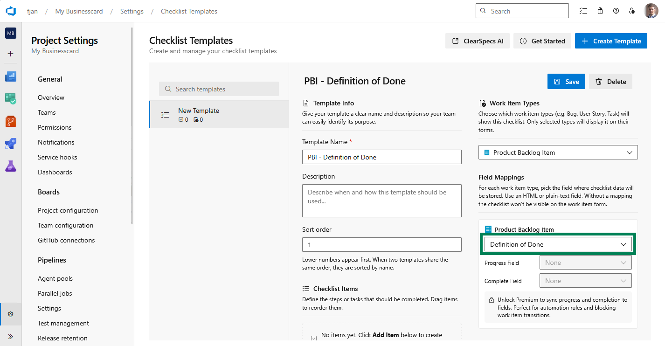Open the Definition of Done field dropdown
Viewport: 665px width, 346px height.
[558, 244]
